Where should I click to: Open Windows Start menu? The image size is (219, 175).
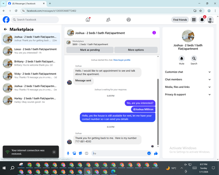(4, 168)
